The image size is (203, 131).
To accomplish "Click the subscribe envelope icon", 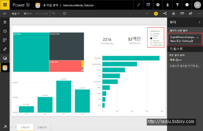I will click(182, 13).
